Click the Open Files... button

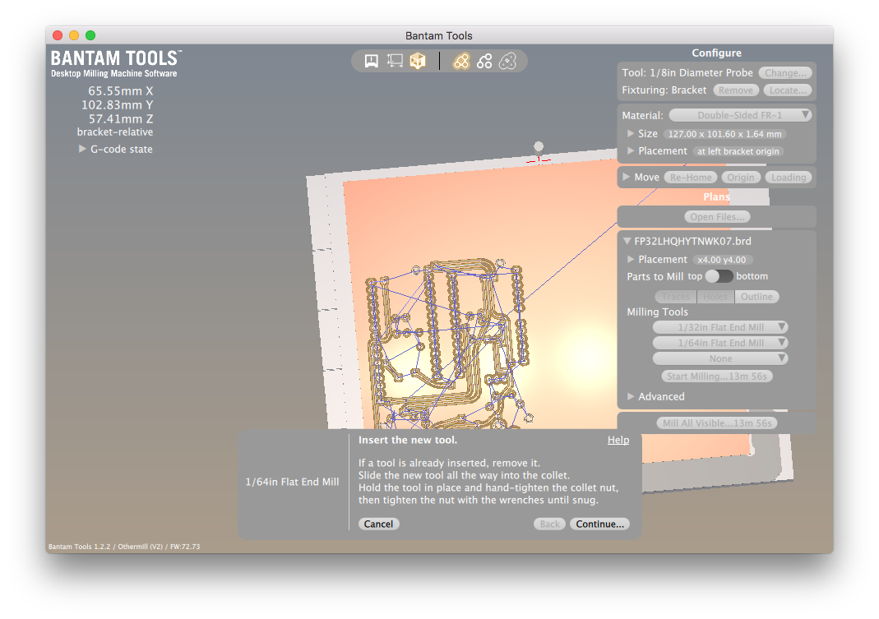717,217
